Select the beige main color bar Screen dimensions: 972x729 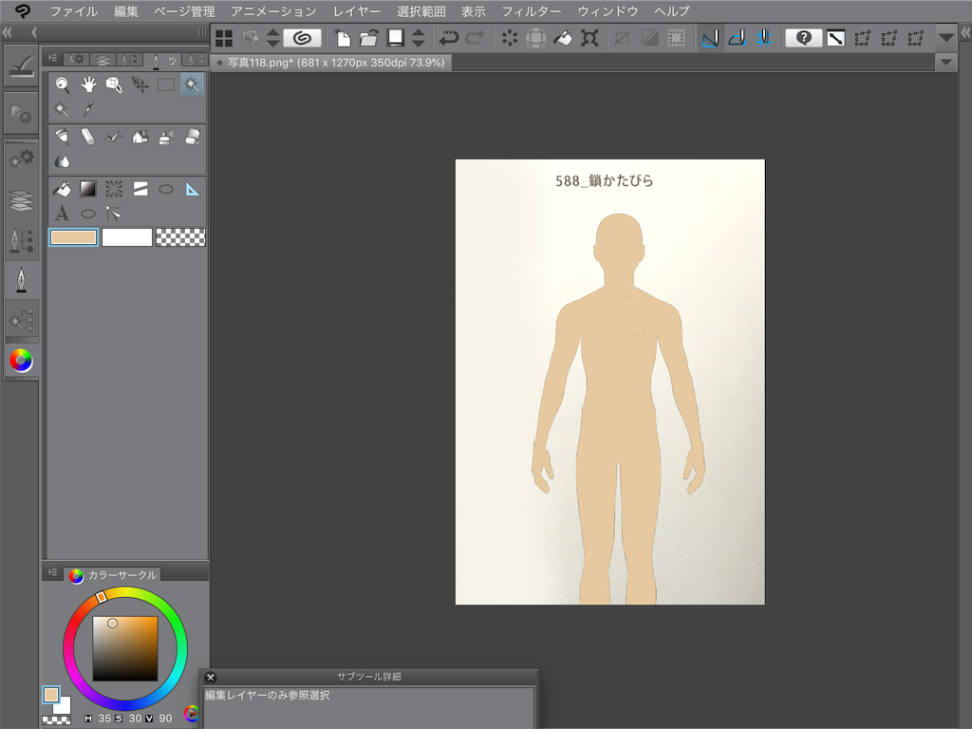point(74,237)
